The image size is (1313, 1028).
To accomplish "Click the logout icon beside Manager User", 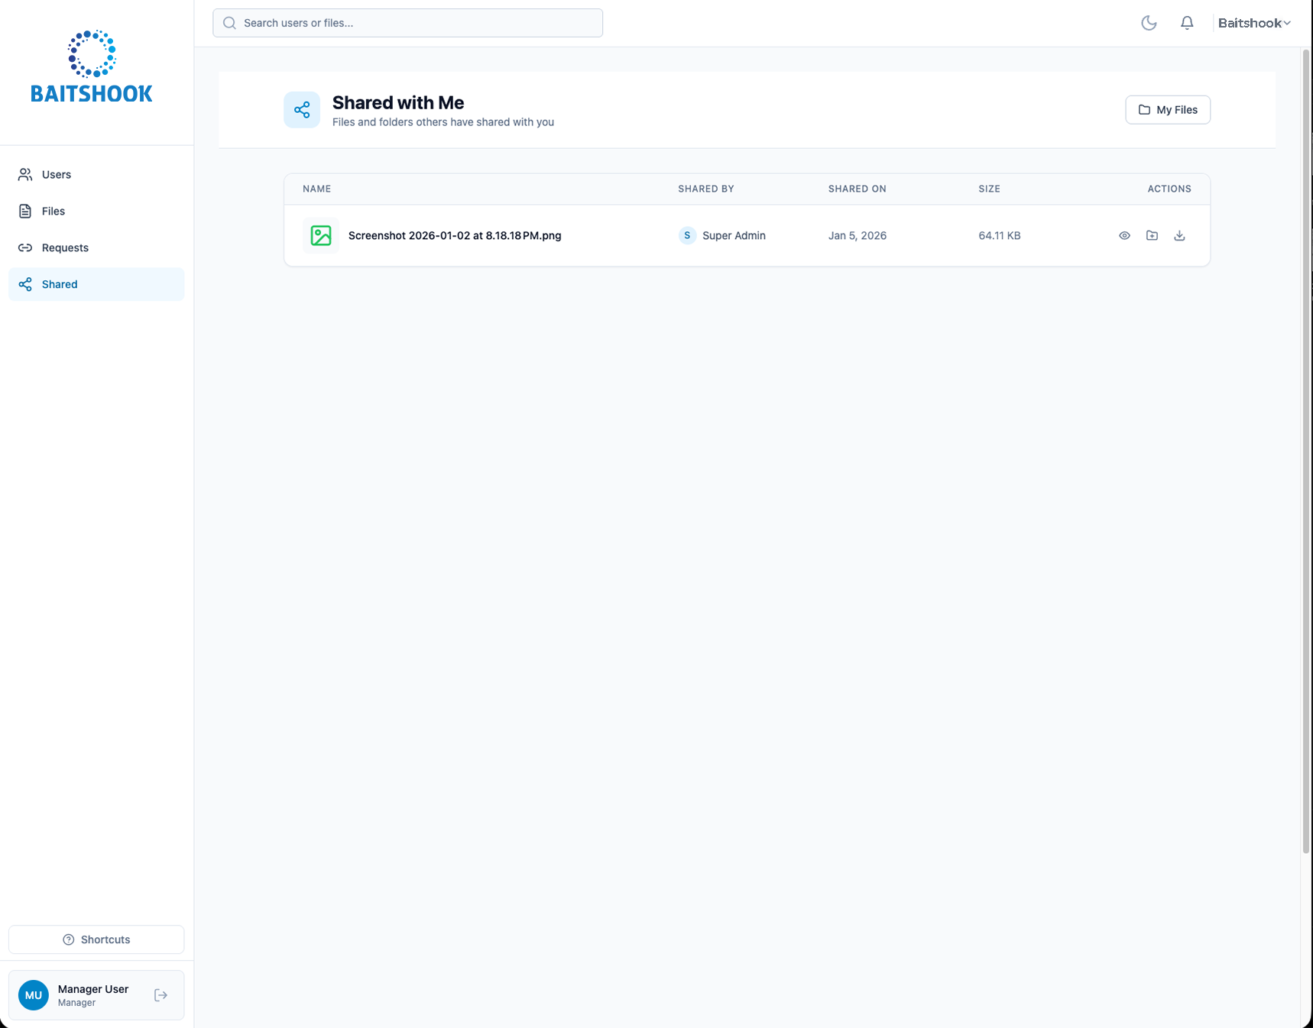I will [160, 994].
